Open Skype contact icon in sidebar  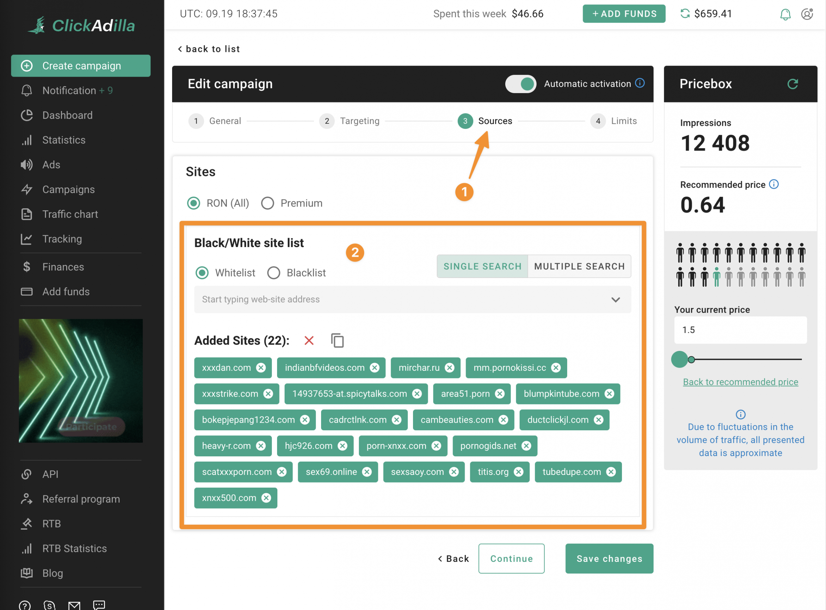49,605
